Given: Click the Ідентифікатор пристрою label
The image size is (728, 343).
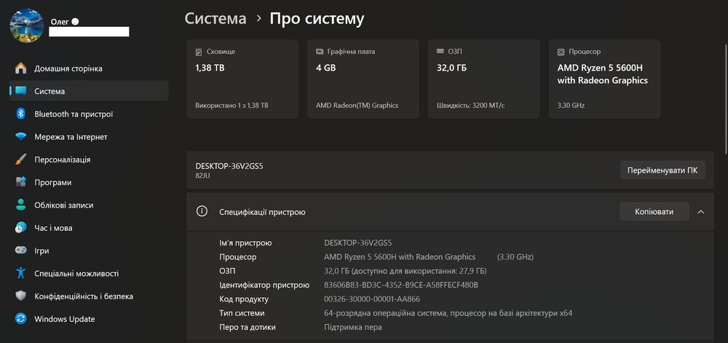Looking at the screenshot, I should coord(264,285).
